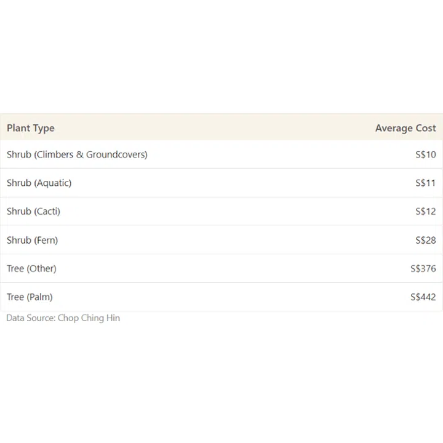This screenshot has height=443, width=443.
Task: Select the Tree (Other) row label
Action: (x=31, y=268)
